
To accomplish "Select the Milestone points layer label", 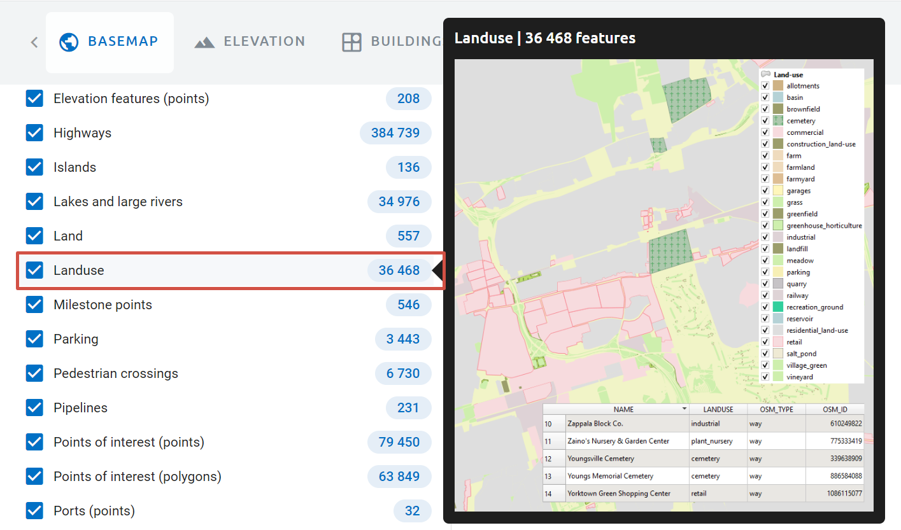I will (x=103, y=305).
